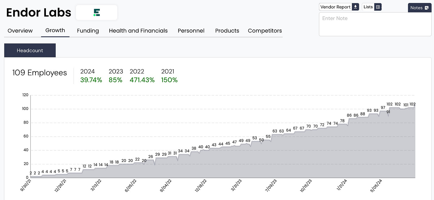Download the Vendor Report via its arrow icon
Image resolution: width=434 pixels, height=200 pixels.
pyautogui.click(x=355, y=7)
